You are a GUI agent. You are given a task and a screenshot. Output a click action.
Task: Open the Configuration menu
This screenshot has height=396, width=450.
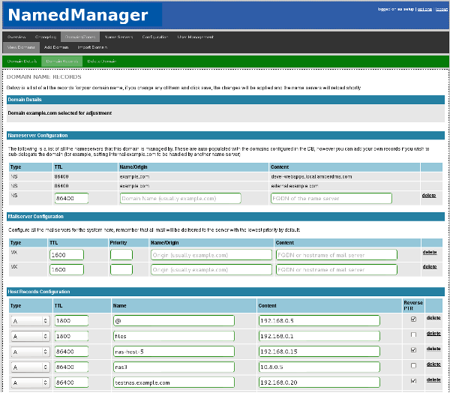point(155,37)
